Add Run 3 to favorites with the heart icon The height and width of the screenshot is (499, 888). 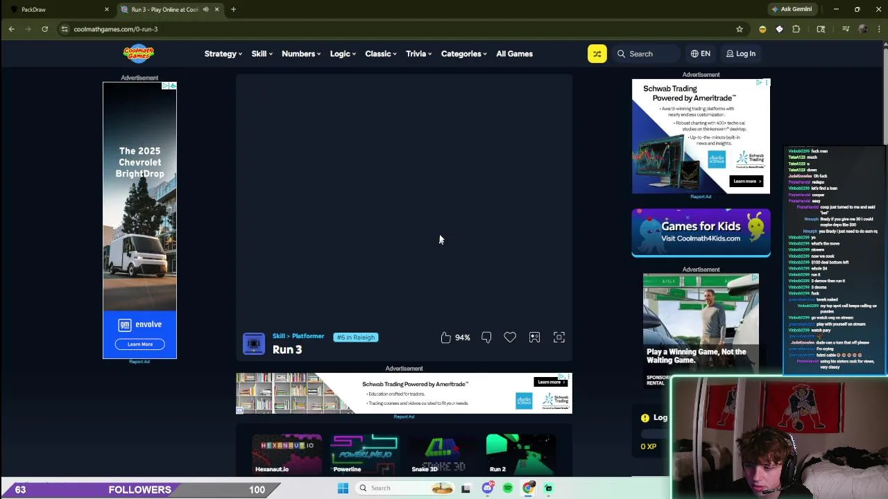click(510, 338)
